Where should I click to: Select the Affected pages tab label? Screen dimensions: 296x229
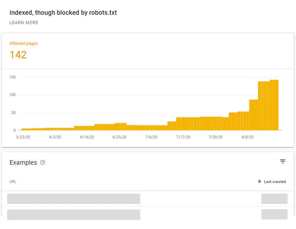pos(23,43)
